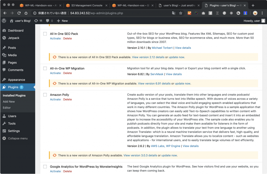Tick the Amazon Polly checkbox
The width and height of the screenshot is (267, 174).
(45, 95)
